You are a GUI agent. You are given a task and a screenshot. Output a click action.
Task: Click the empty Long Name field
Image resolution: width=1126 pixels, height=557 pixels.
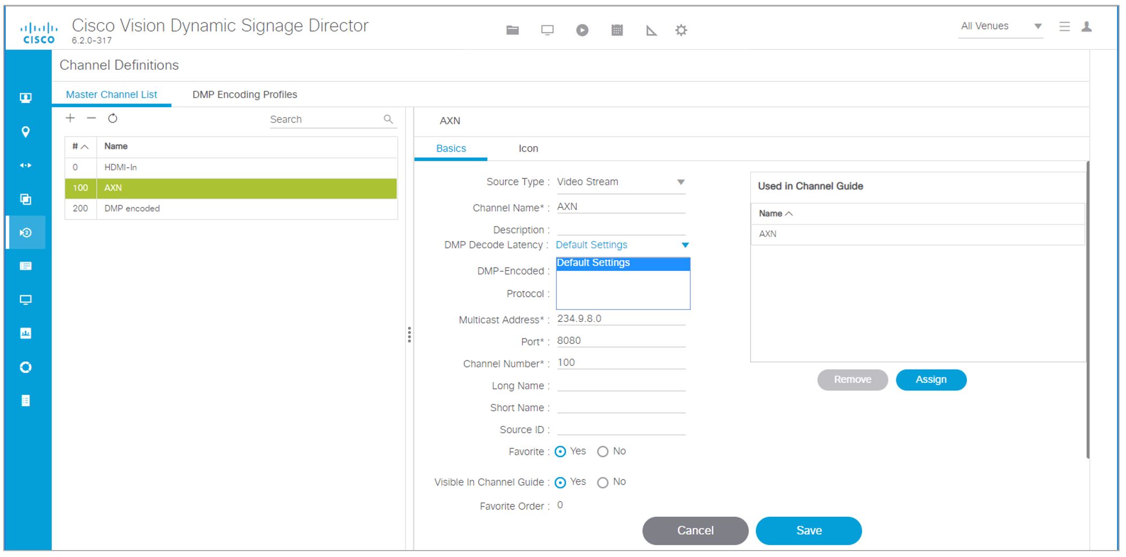tap(621, 385)
